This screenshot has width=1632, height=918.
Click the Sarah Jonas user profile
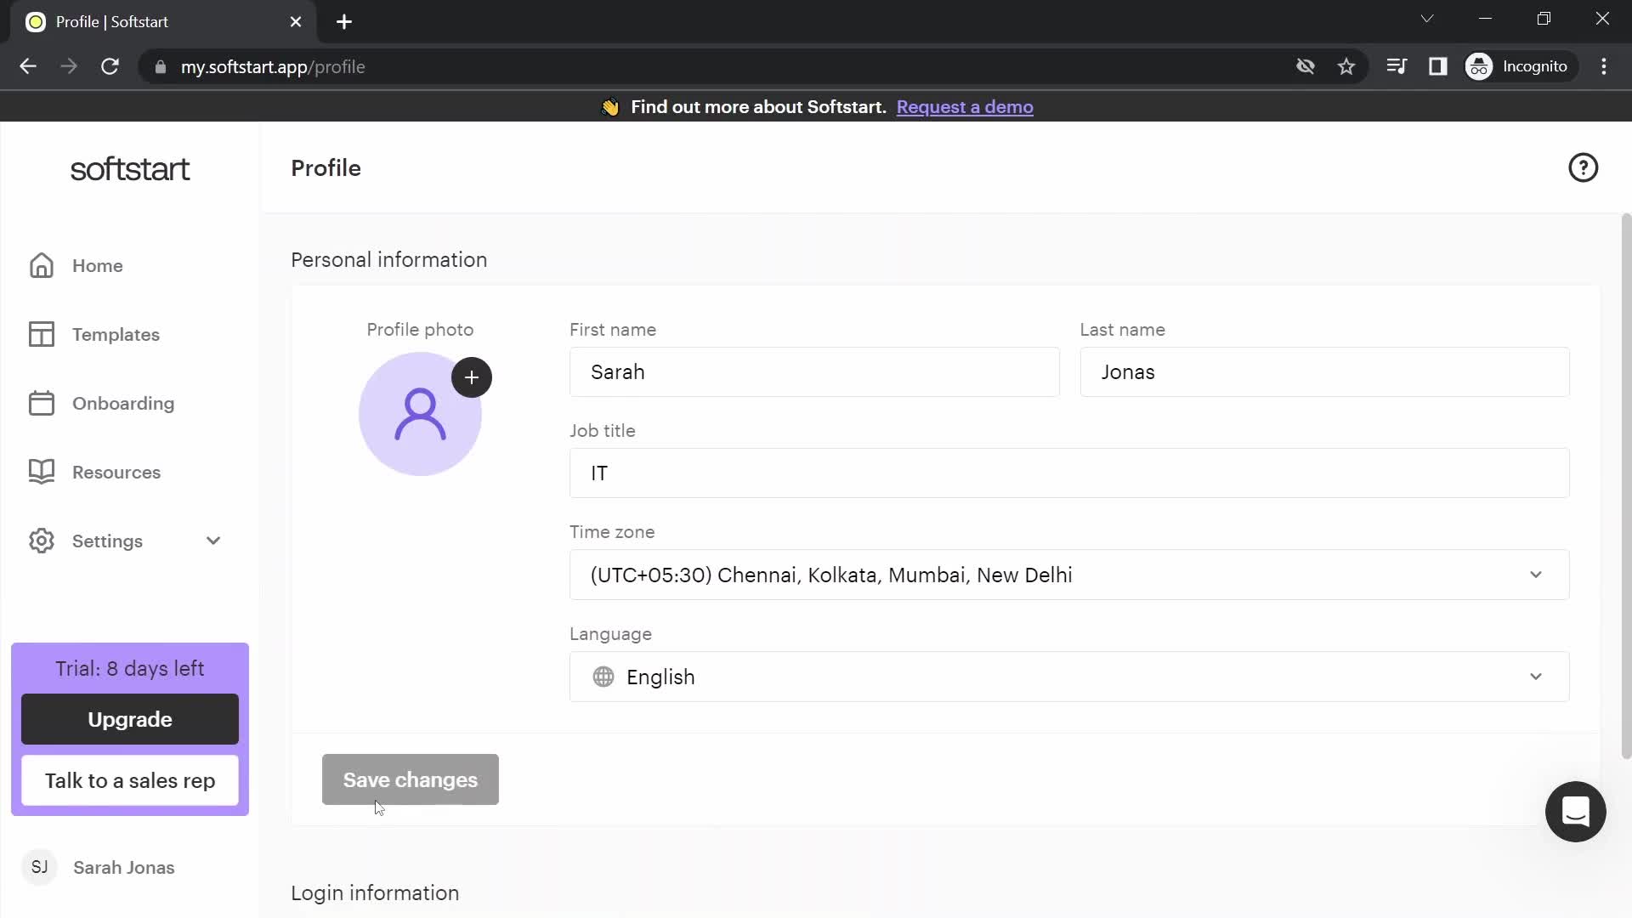124,868
